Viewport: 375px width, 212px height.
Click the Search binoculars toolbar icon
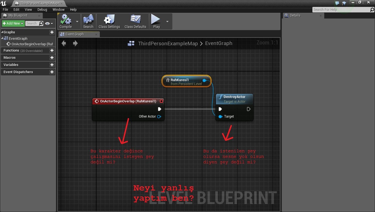(x=88, y=22)
